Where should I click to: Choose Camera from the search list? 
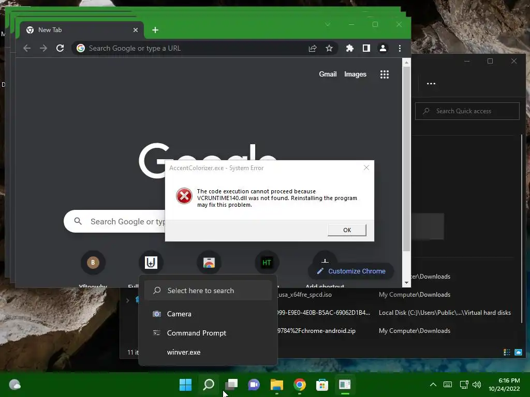(x=208, y=314)
